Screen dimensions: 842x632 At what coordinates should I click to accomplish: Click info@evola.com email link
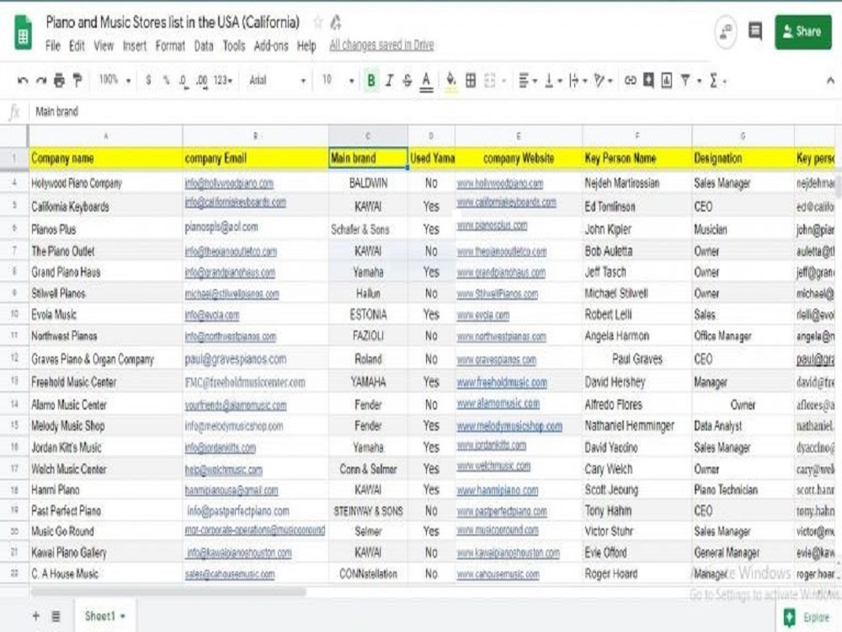click(211, 315)
